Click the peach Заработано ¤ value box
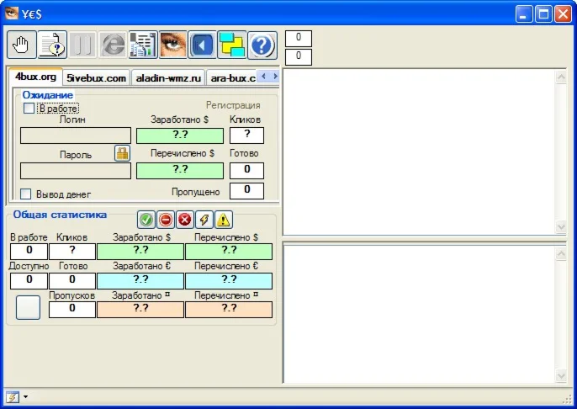This screenshot has height=409, width=577. click(x=140, y=310)
